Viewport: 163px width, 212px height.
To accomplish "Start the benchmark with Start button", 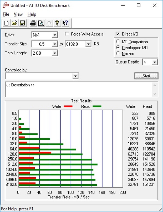I will (146, 76).
